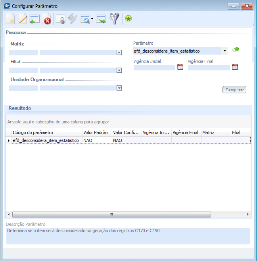257x261 pixels.
Task: Click the Pesquisar button
Action: (x=234, y=90)
